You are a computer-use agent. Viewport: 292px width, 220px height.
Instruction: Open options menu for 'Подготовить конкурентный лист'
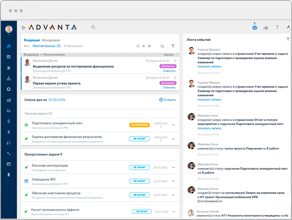click(x=173, y=125)
